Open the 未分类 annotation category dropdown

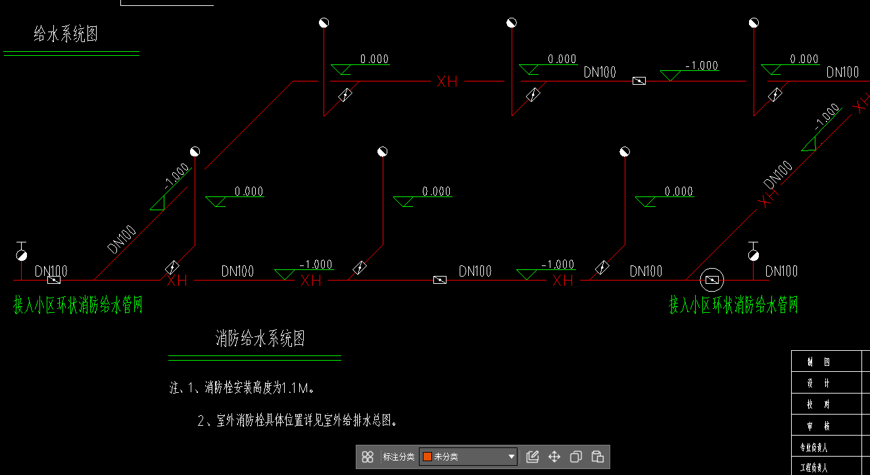click(468, 457)
